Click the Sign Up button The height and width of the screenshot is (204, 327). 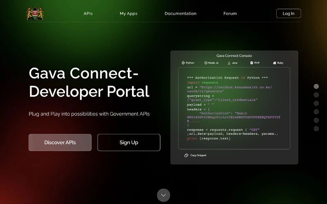(129, 143)
